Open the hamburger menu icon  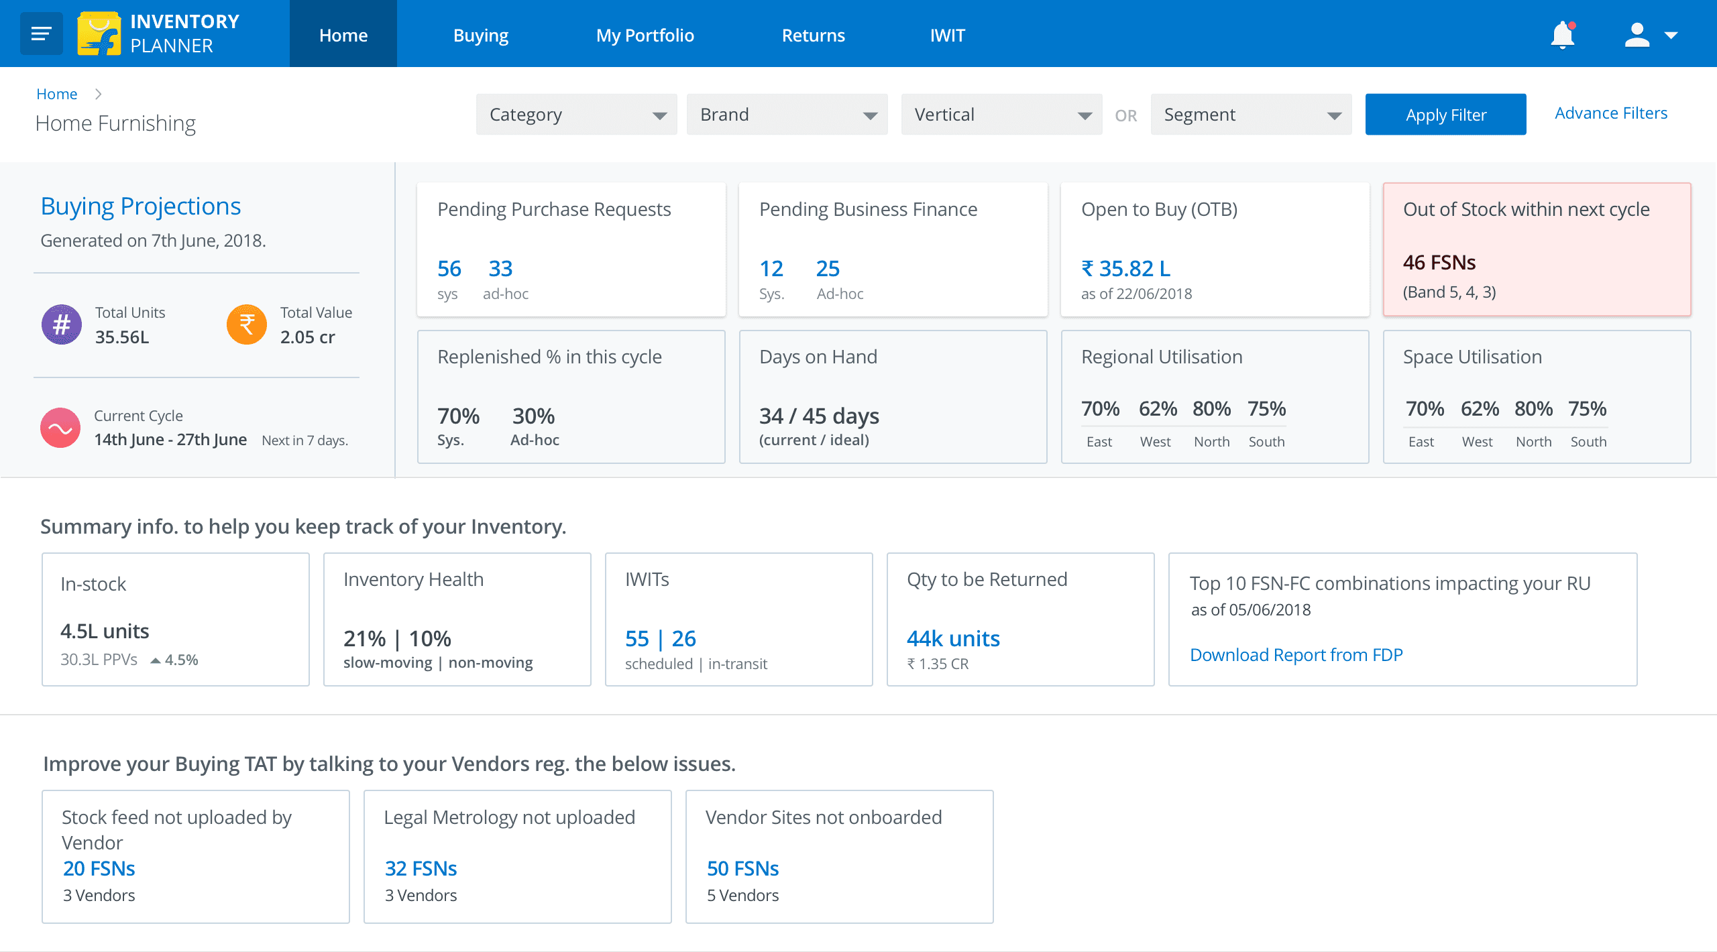(x=42, y=34)
